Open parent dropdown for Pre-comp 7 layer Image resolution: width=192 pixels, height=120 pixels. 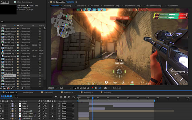(x=68, y=119)
